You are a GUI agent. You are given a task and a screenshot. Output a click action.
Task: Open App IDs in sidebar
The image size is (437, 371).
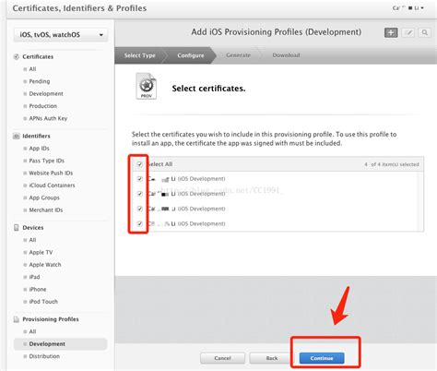[x=39, y=149]
